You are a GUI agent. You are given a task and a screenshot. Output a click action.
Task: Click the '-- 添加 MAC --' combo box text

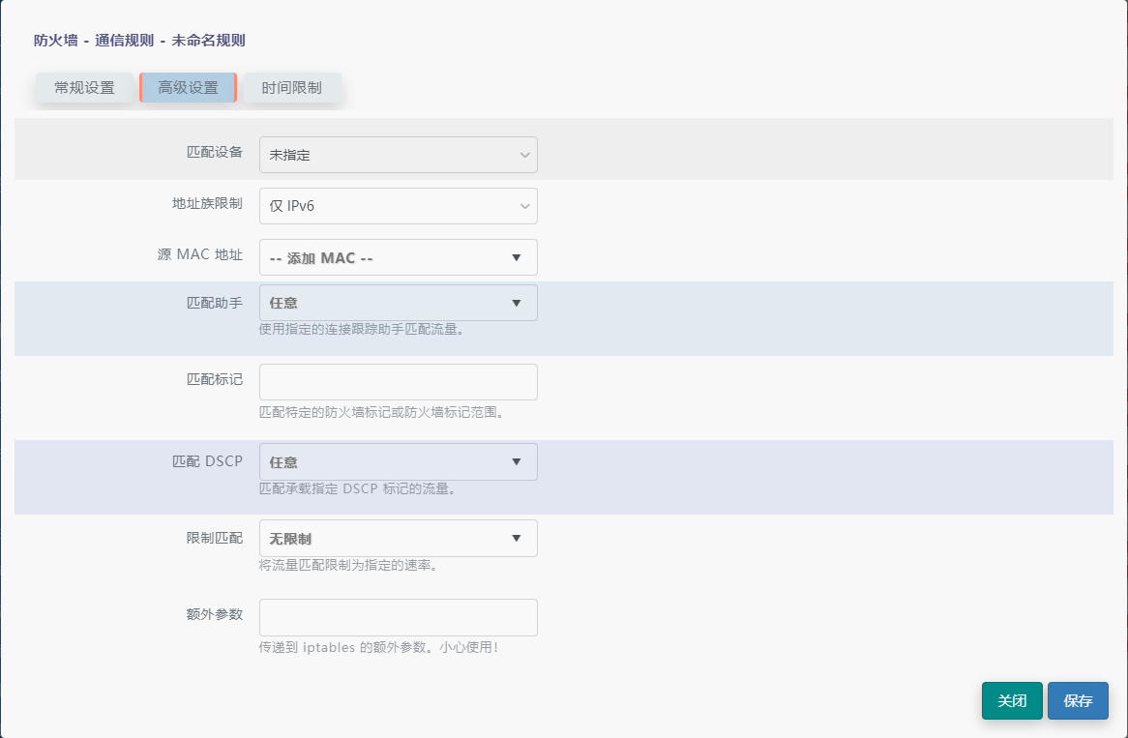pyautogui.click(x=322, y=258)
